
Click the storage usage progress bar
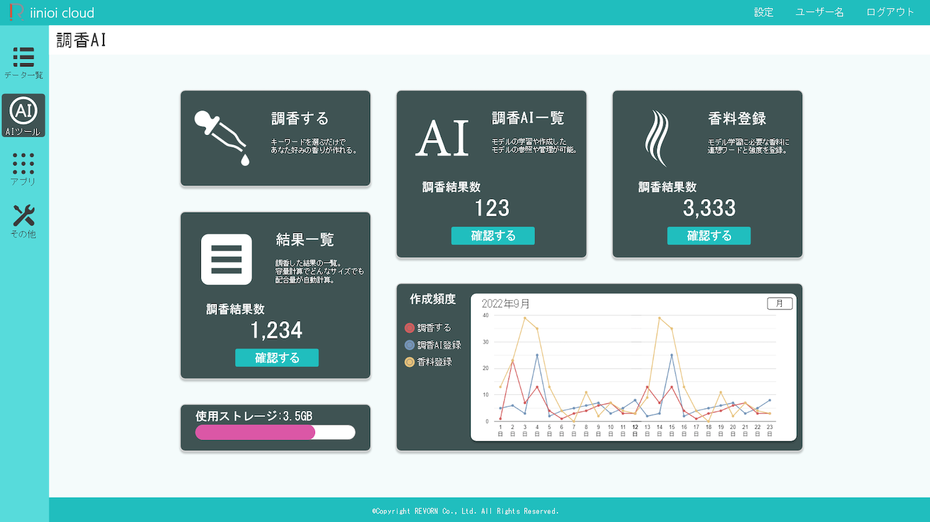[x=275, y=432]
